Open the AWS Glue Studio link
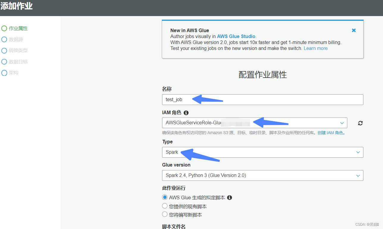The width and height of the screenshot is (383, 229). coord(236,36)
